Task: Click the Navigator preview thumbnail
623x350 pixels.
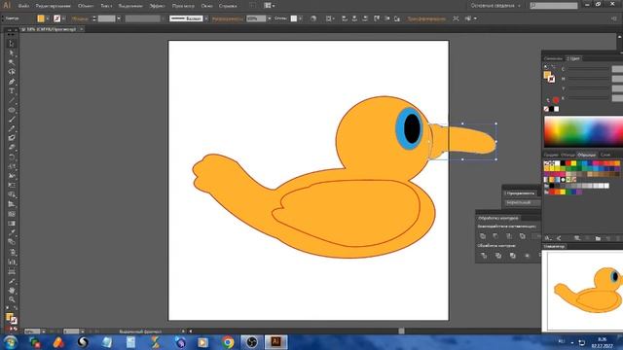Action: [585, 291]
